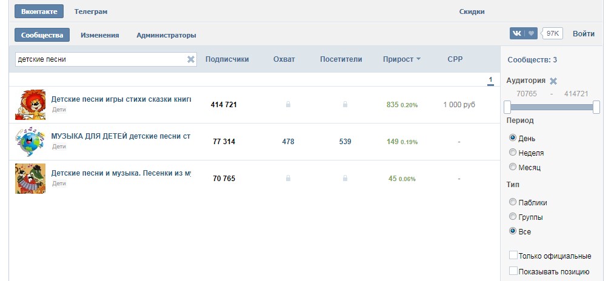
Task: Click the детские песни search input field
Action: pos(100,59)
